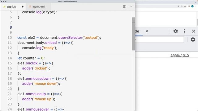This screenshot has width=198, height=111.
Task: Open the browser profile avatar
Action: click(x=192, y=6)
